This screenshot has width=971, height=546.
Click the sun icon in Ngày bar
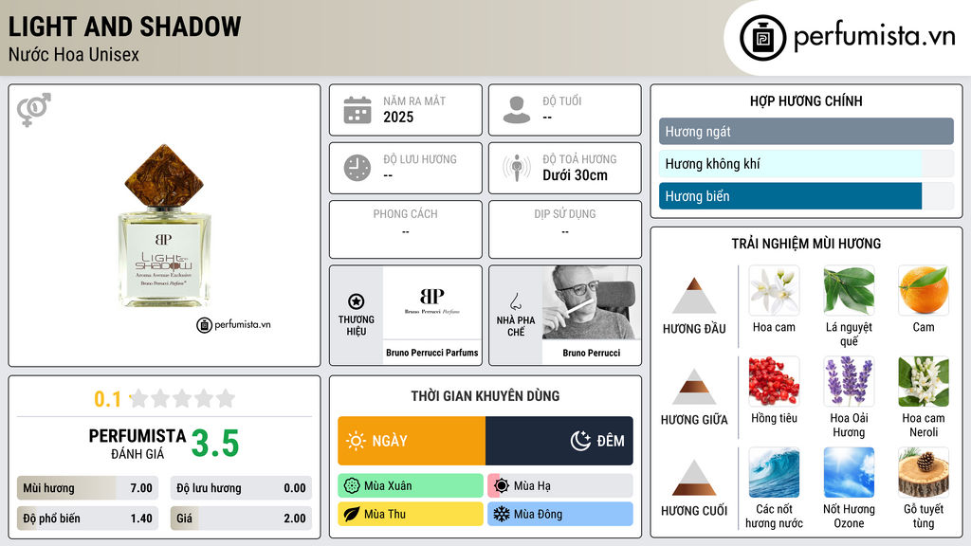coord(357,441)
